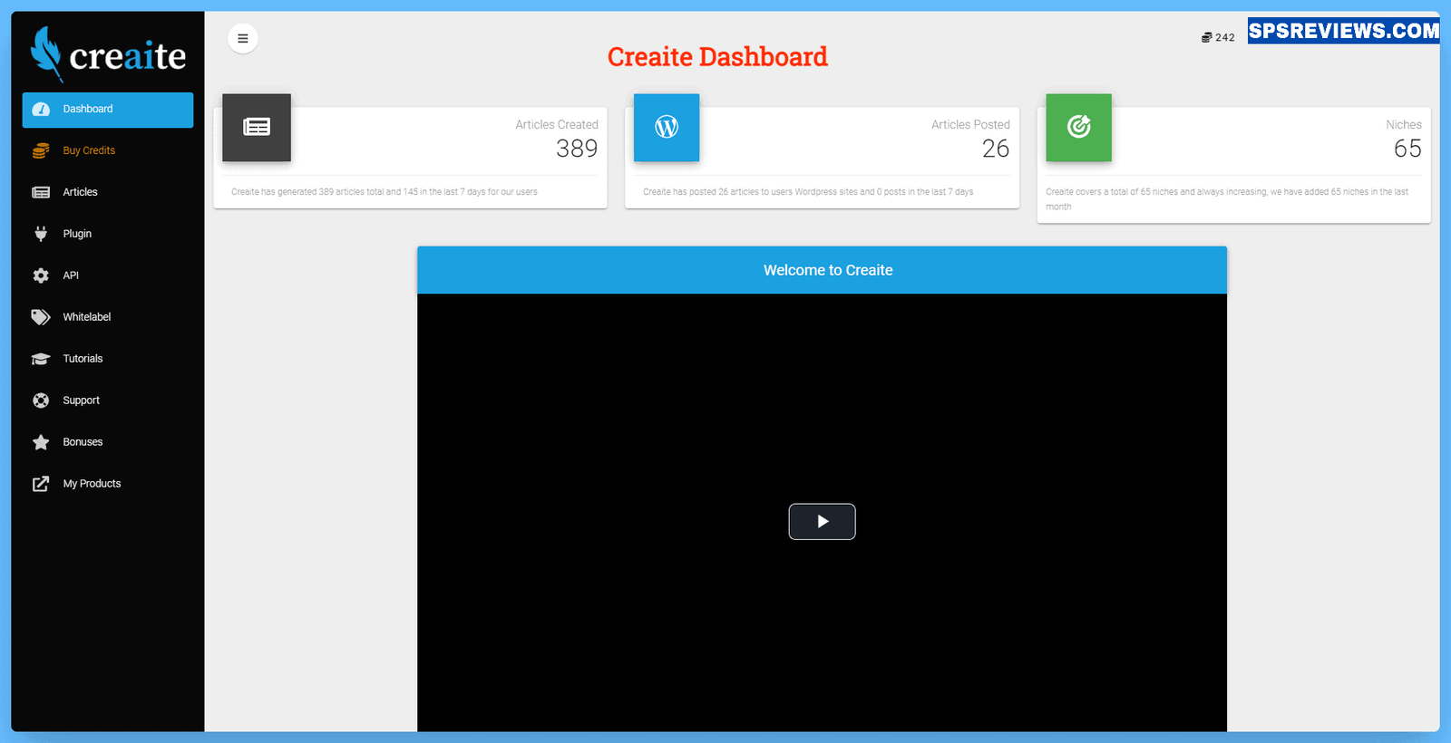Click the 26 articles posted count
This screenshot has width=1451, height=743.
(996, 149)
